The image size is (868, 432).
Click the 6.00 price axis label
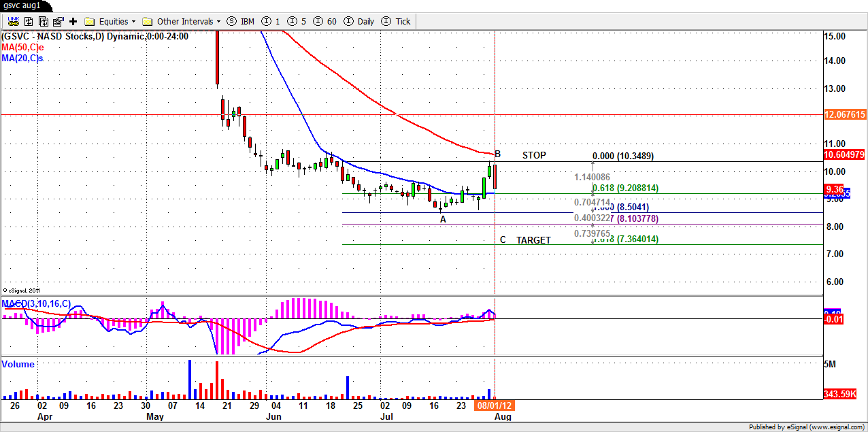click(836, 282)
